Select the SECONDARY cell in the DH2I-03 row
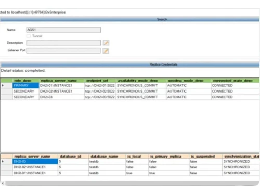Screen dimensions: 260x195 tap(25, 97)
